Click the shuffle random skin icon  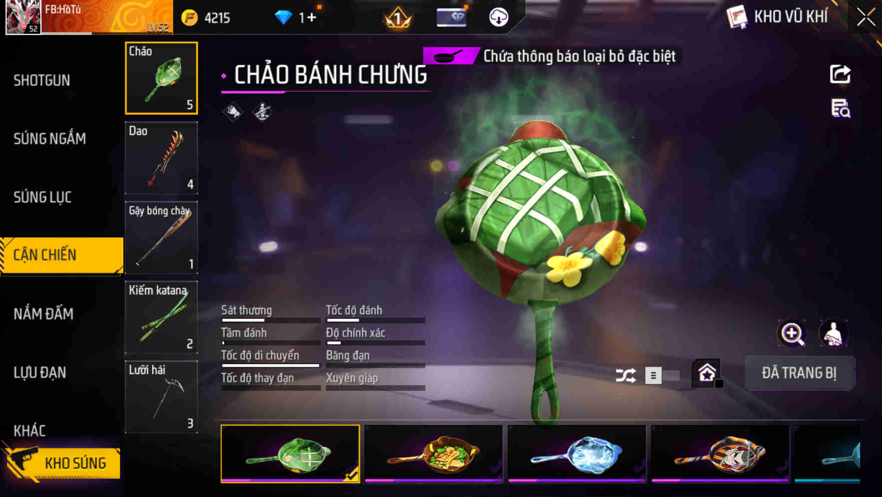click(x=626, y=375)
